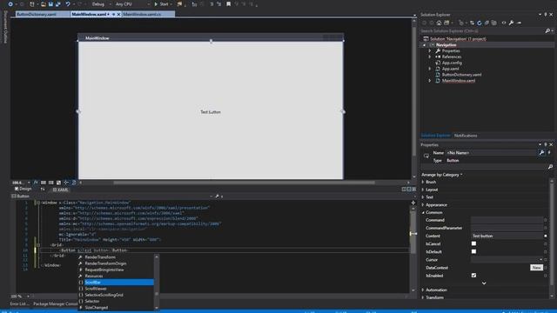557x313 pixels.
Task: Select Resources in the IntelliSense list
Action: coord(116,276)
